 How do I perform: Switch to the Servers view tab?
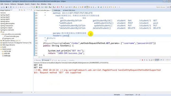click(x=37, y=60)
